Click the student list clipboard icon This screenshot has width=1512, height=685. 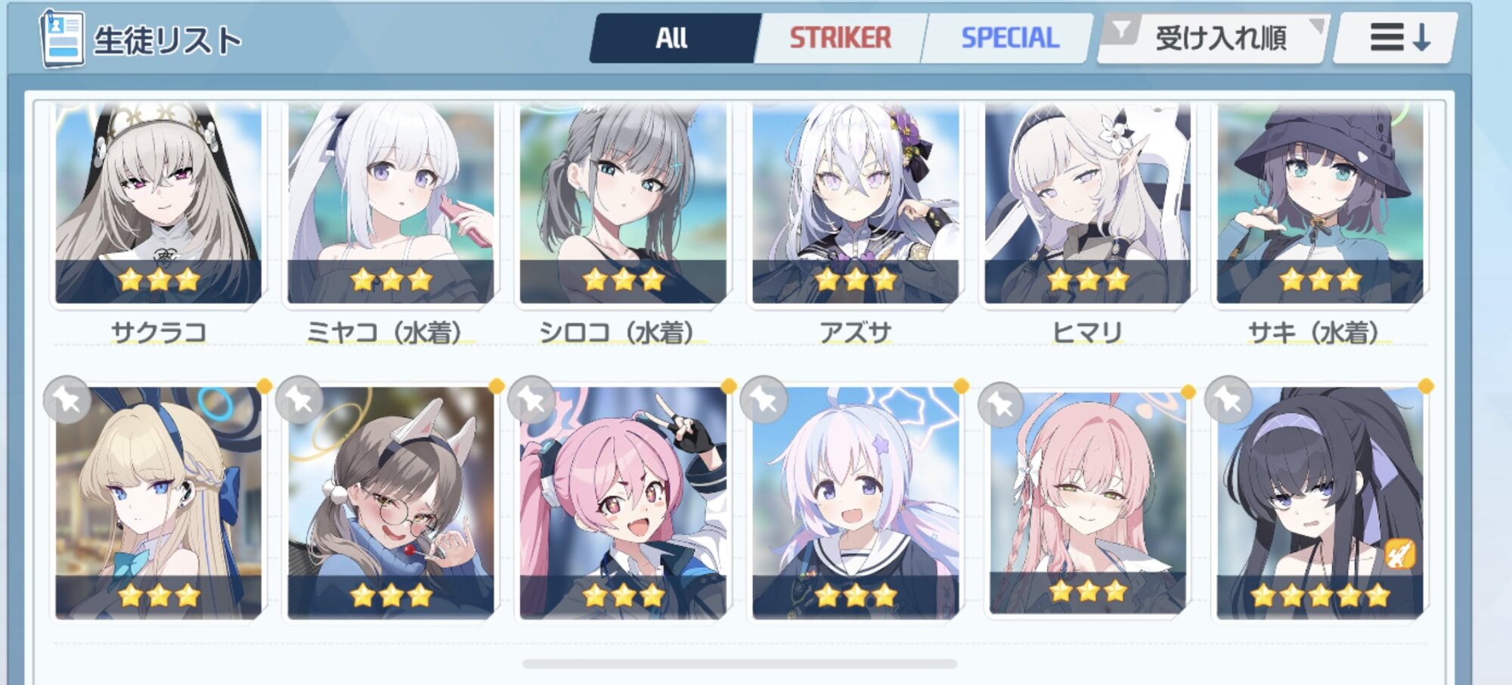click(x=61, y=38)
